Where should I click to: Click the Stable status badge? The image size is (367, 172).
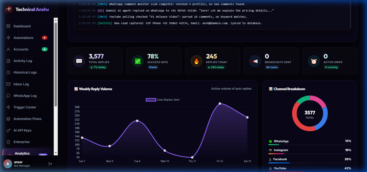pos(153,67)
